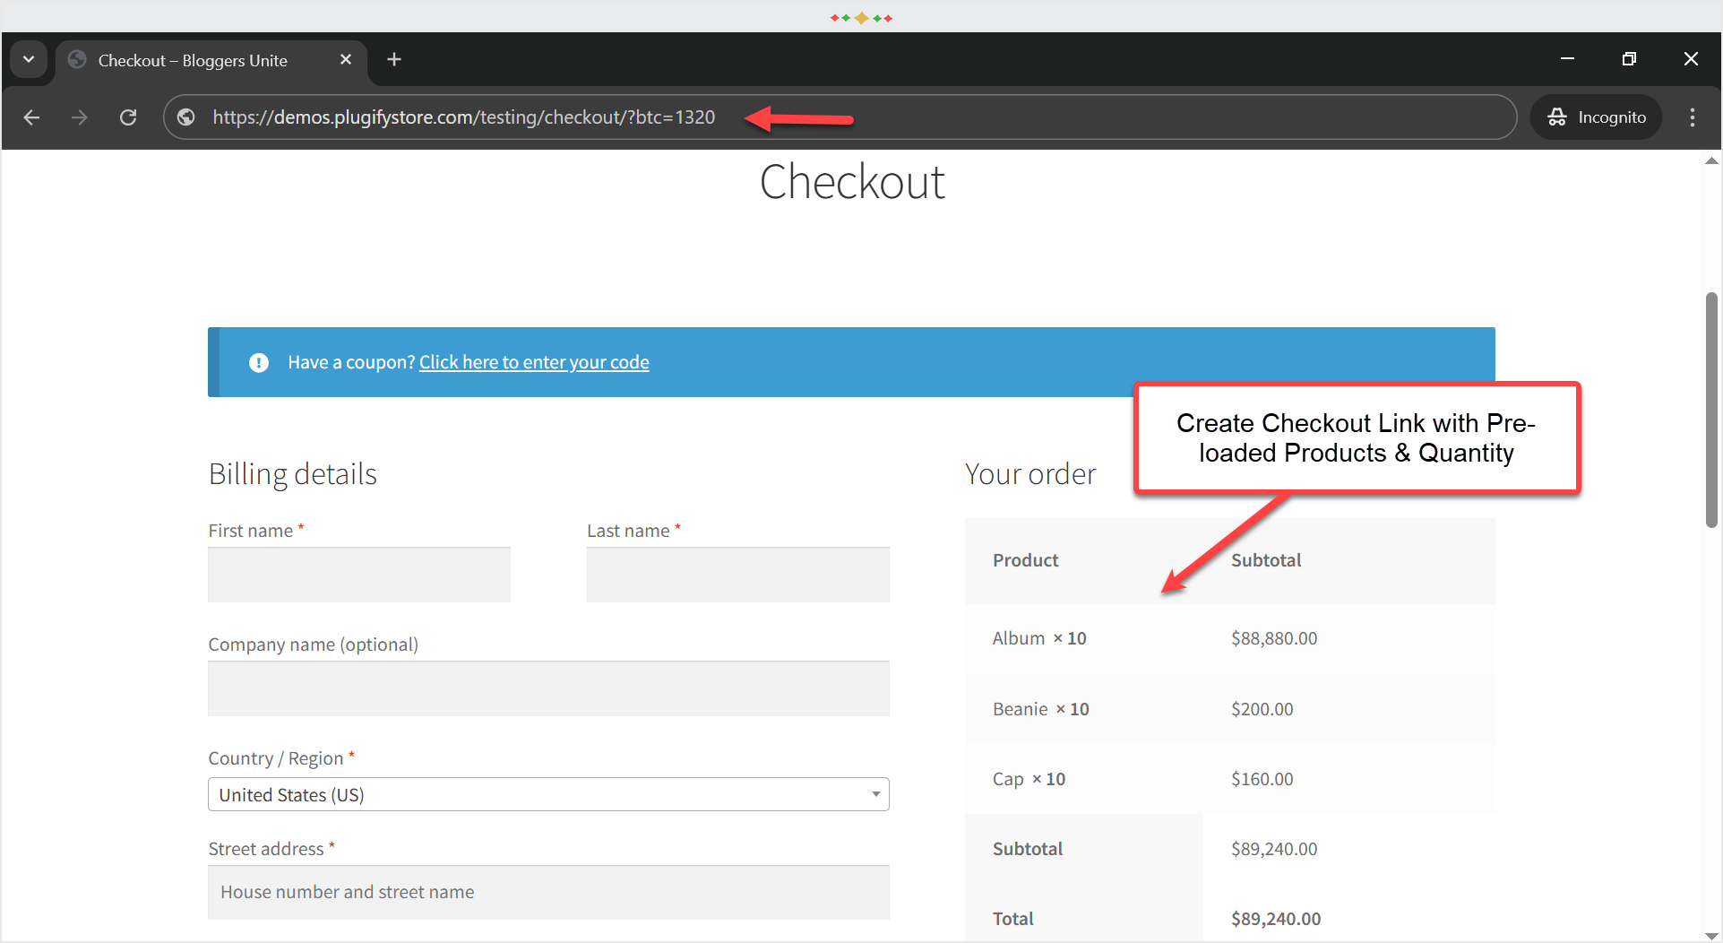The image size is (1723, 943).
Task: Click the favicon on the Checkout tab
Action: pyautogui.click(x=76, y=59)
